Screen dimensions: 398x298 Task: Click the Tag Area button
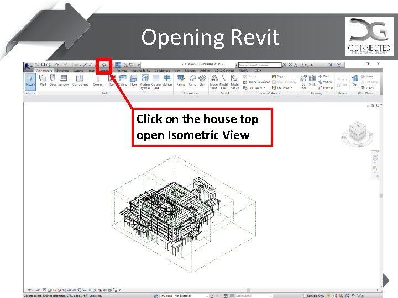pos(282,88)
